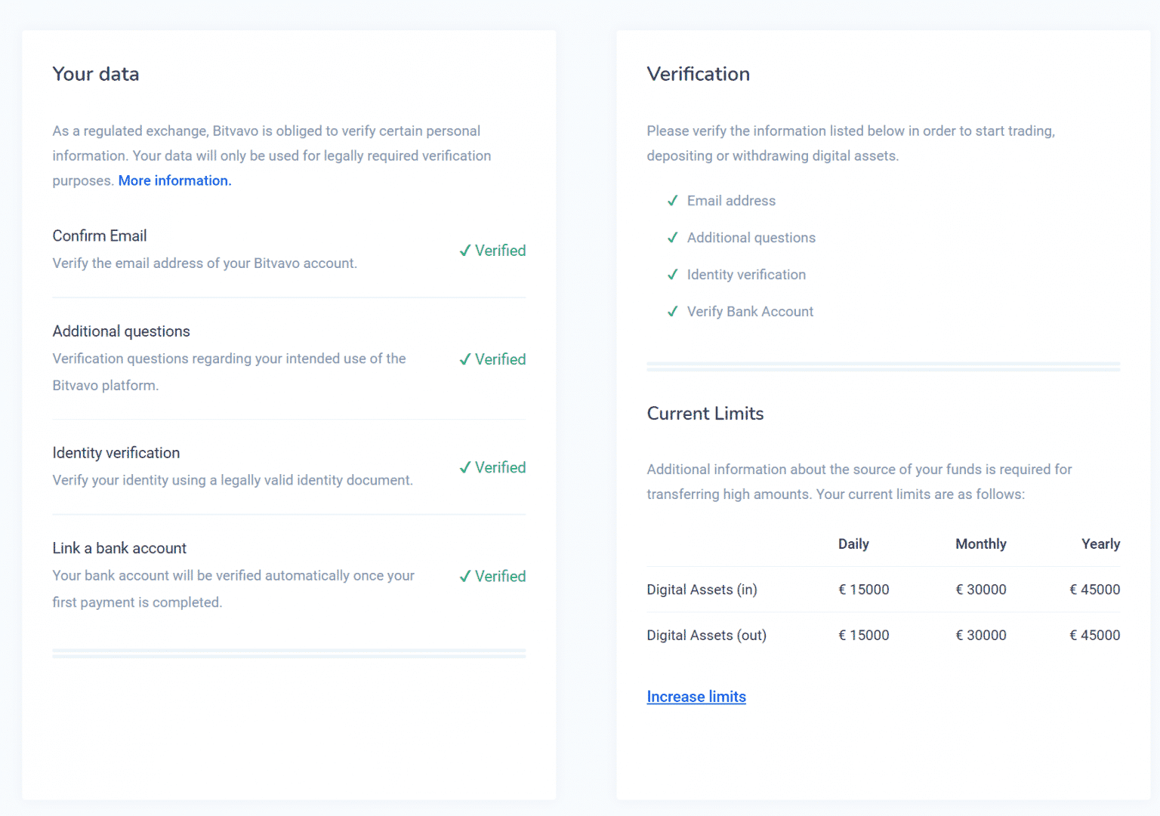Click the green checkmark next to Confirm Email

point(464,250)
